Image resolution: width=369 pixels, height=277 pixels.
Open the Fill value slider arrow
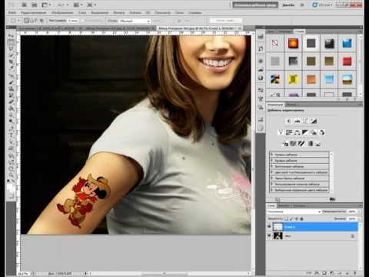[x=358, y=219]
